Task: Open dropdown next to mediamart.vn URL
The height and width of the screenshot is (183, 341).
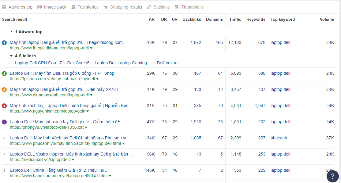Action: point(73,160)
